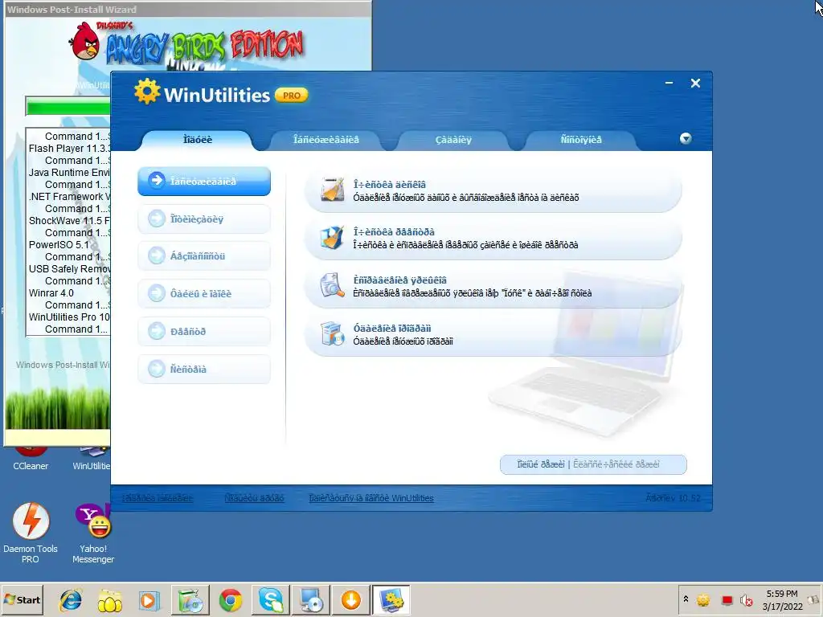Choose the greyed right mode in the mode switch
This screenshot has height=617, width=823.
coord(616,464)
